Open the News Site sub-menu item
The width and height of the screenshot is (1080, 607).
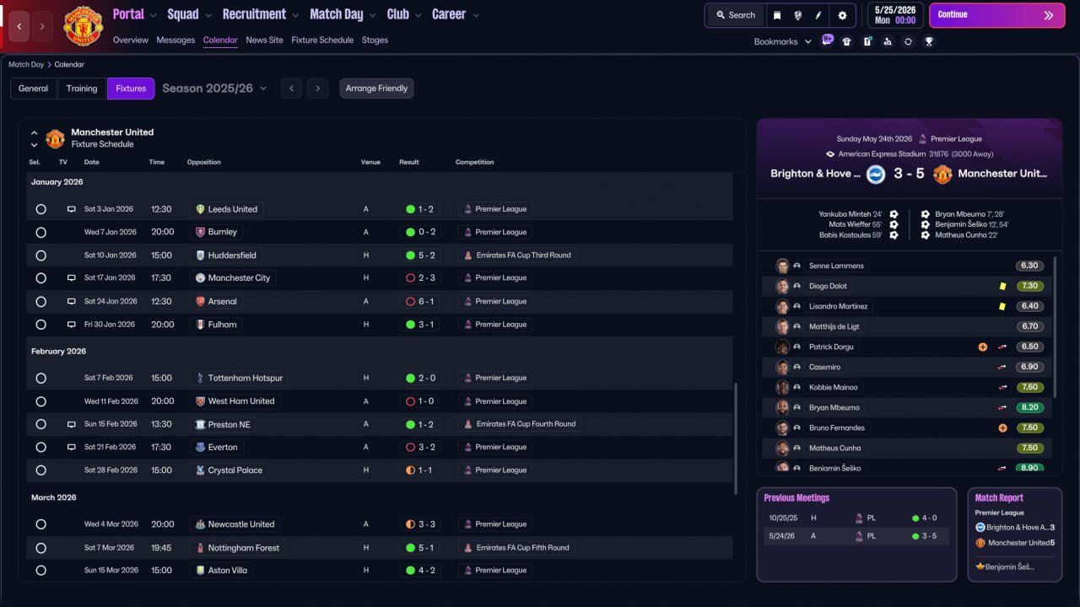click(265, 40)
